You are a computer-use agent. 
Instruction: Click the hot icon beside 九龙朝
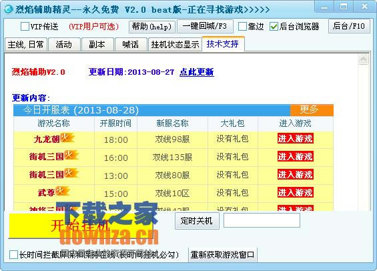(67, 138)
